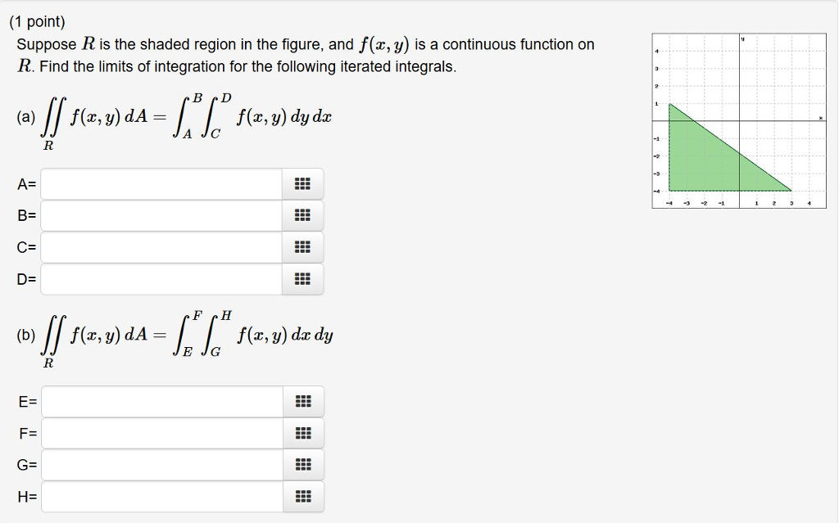
Task: Open the equation editor for field B
Action: tap(304, 215)
